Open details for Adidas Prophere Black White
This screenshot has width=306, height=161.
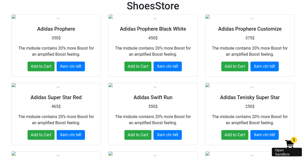coord(168,66)
